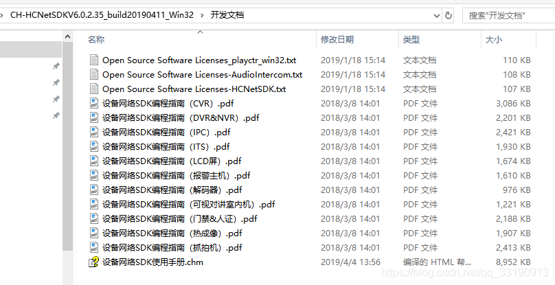Click the first pin icon in navigation pane
This screenshot has width=555, height=285.
point(56,66)
